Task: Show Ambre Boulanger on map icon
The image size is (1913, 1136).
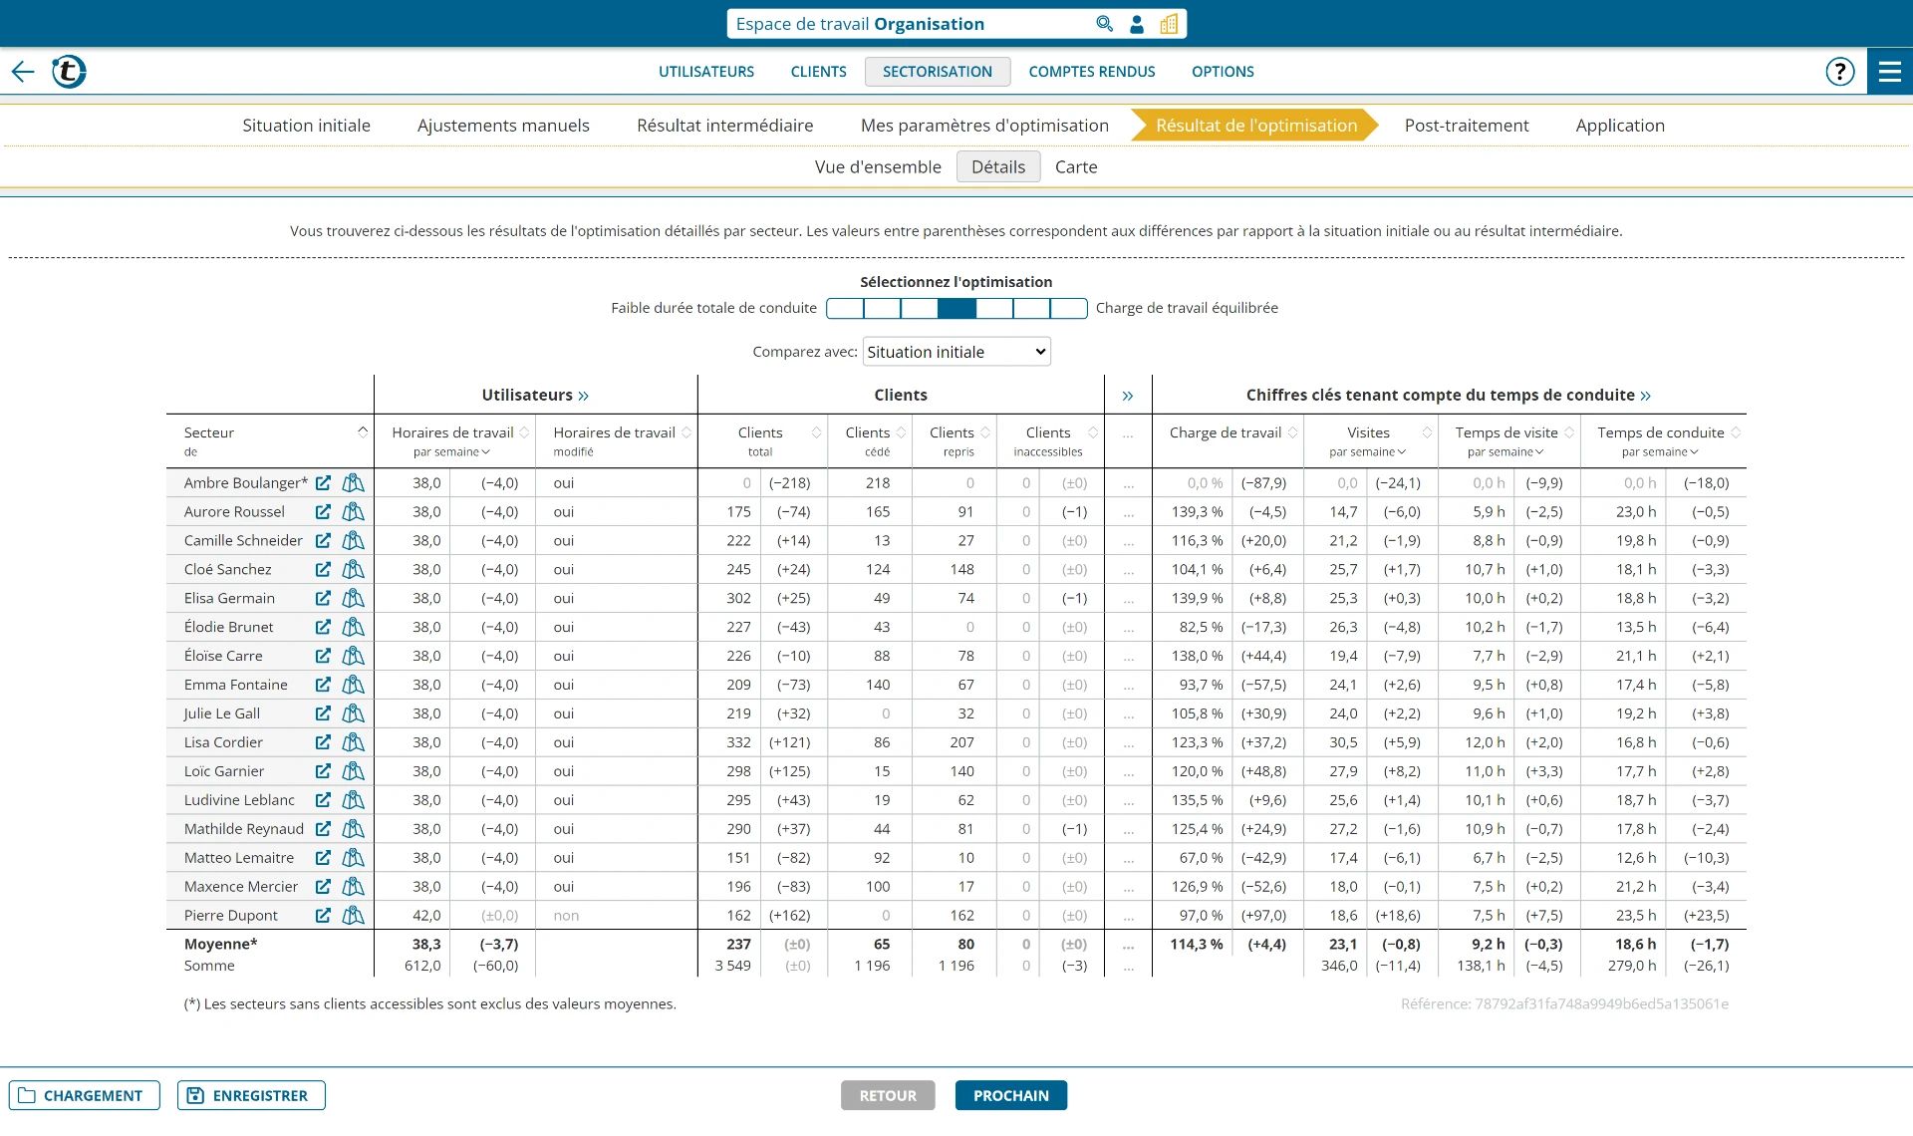Action: (x=353, y=483)
